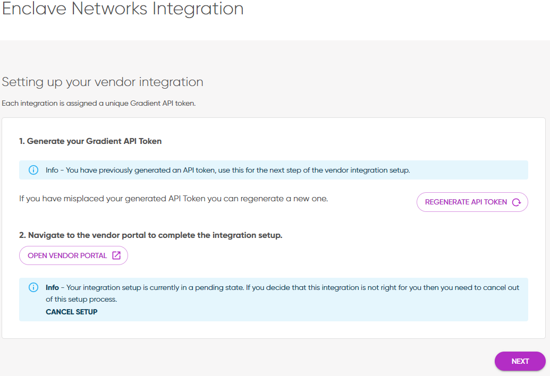Open the vendor portal
This screenshot has width=550, height=376.
tap(73, 255)
